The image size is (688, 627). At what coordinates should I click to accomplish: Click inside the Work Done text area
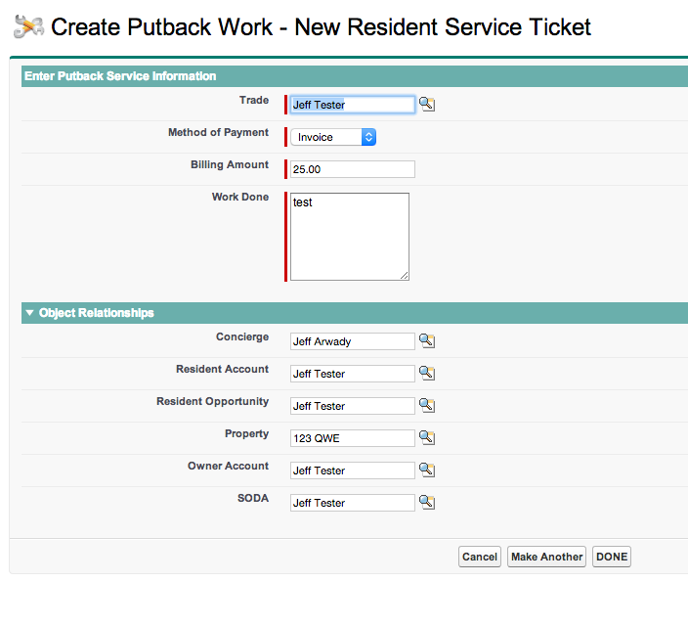pos(350,237)
